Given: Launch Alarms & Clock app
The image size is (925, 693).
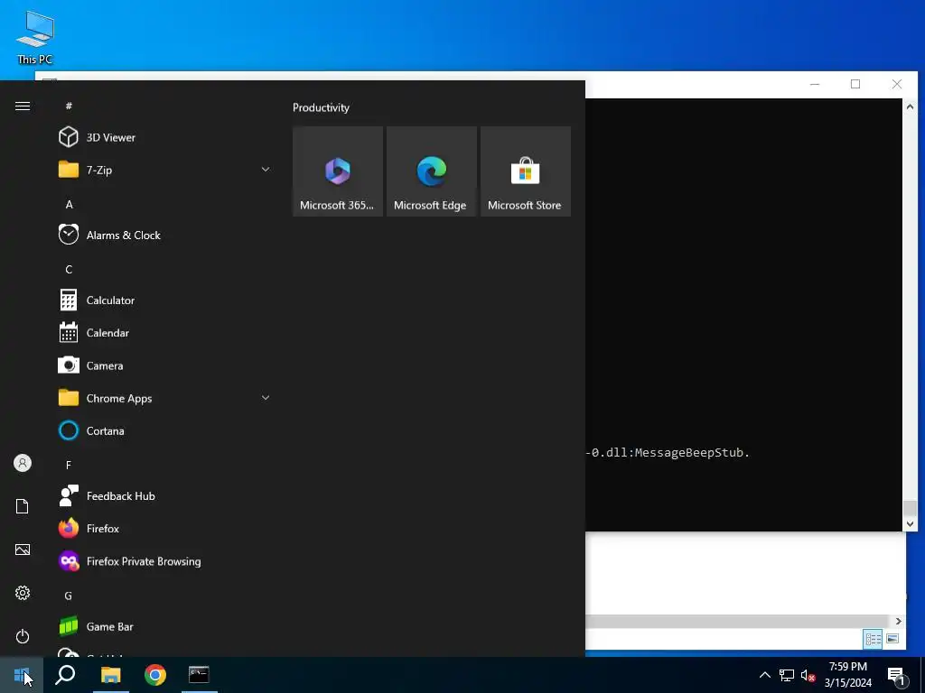Looking at the screenshot, I should click(163, 236).
